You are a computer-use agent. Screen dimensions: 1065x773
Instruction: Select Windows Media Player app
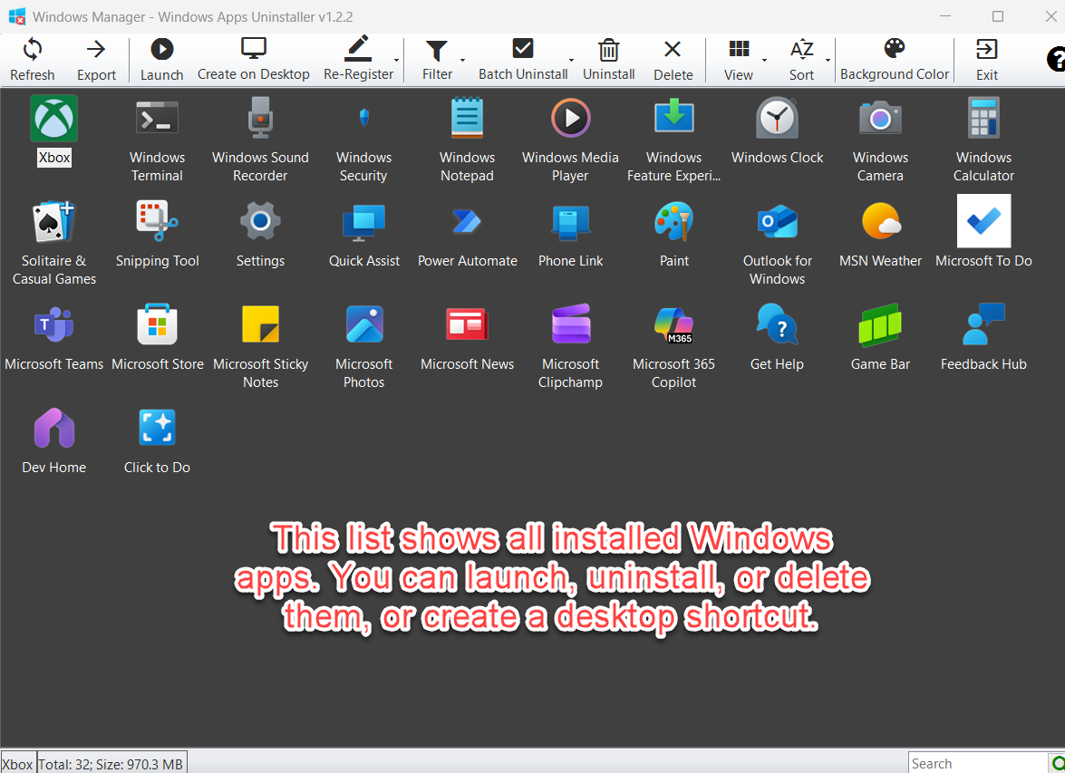(x=570, y=140)
